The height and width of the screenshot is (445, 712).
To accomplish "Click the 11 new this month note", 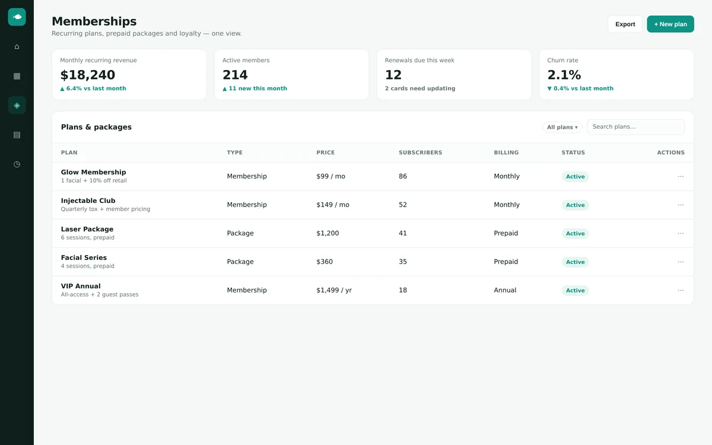I will pyautogui.click(x=255, y=88).
